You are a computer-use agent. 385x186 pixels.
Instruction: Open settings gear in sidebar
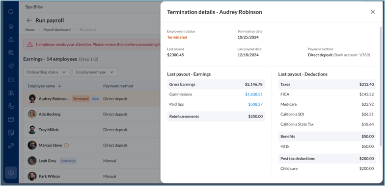11,173
